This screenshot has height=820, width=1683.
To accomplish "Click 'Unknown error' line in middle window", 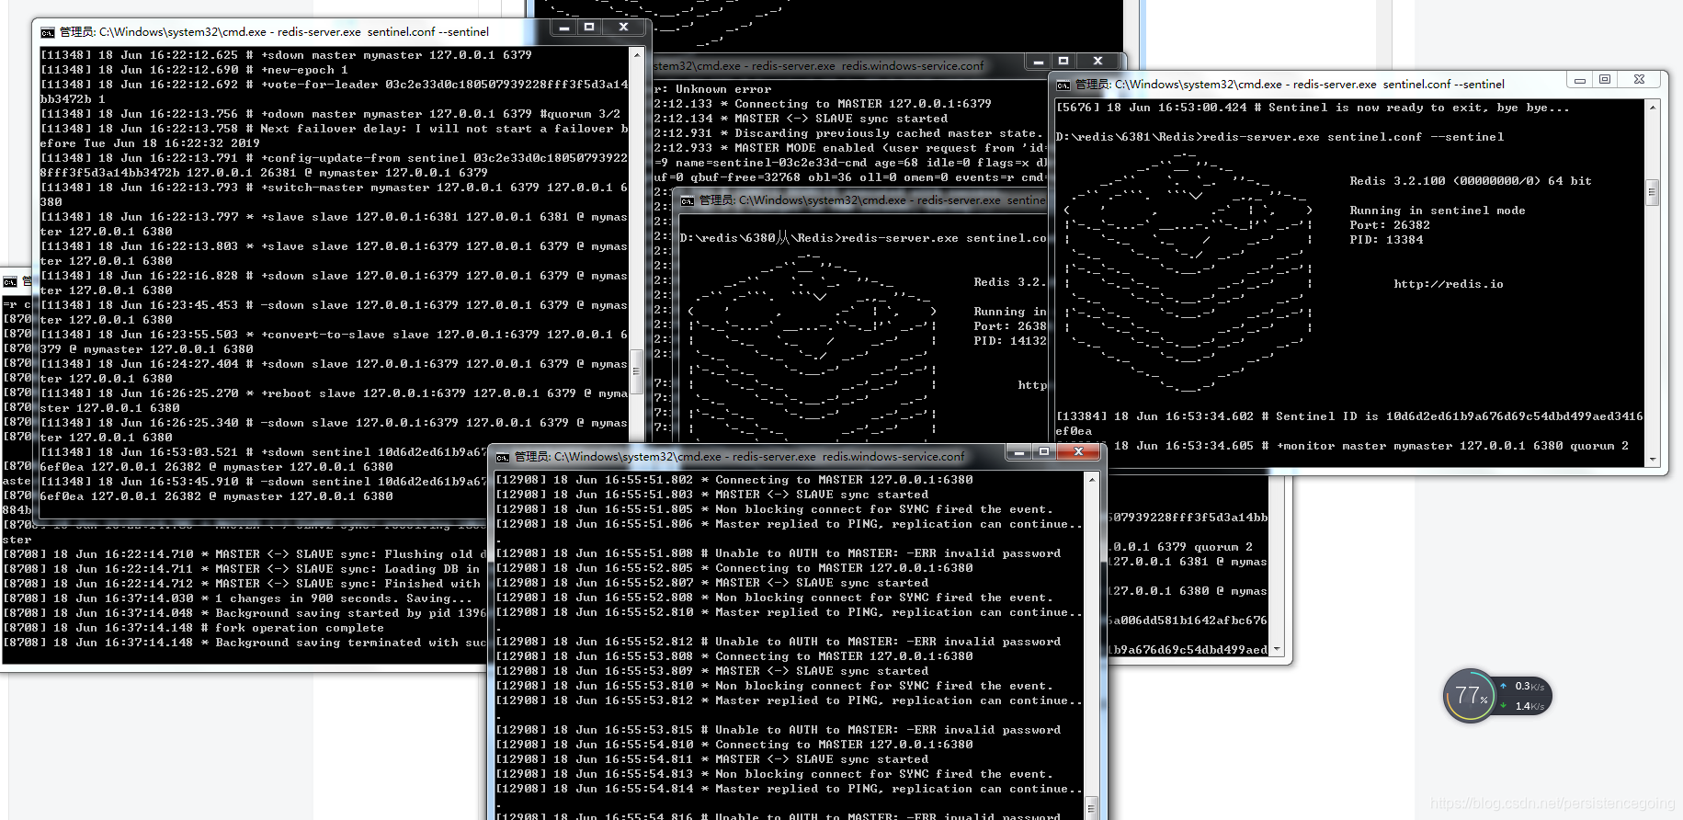I will (x=713, y=89).
